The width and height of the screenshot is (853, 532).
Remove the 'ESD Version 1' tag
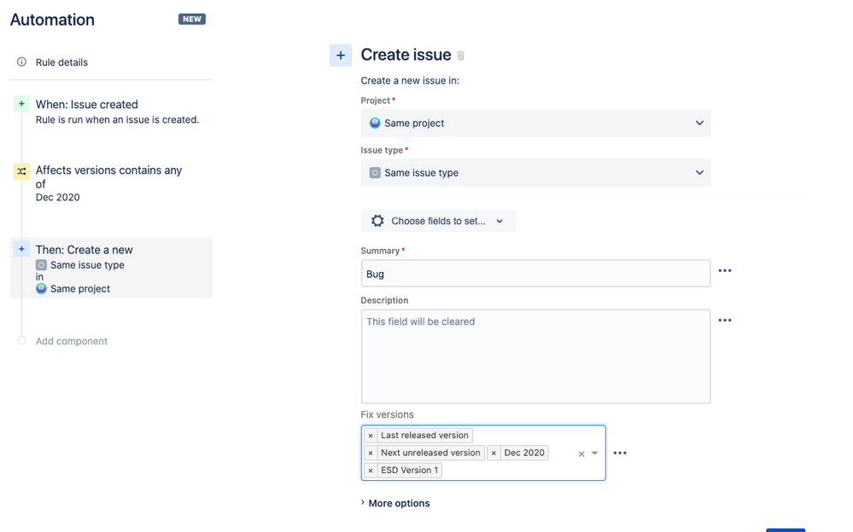[x=371, y=471]
